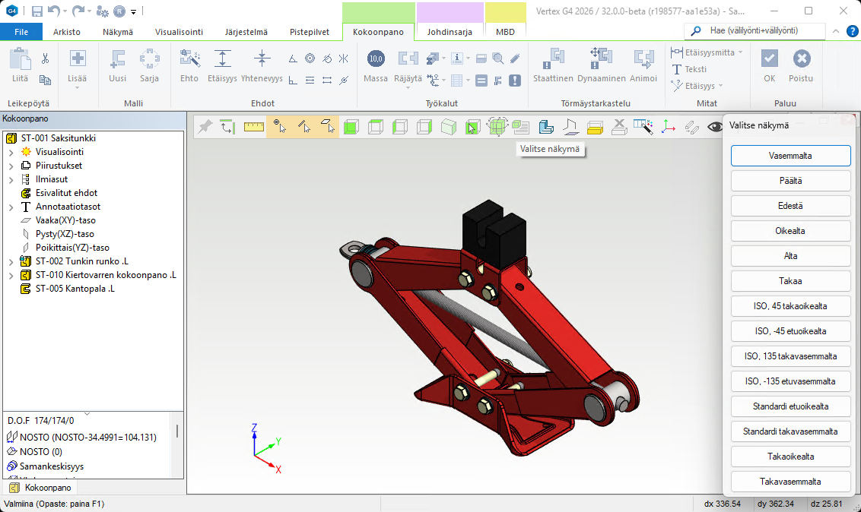The height and width of the screenshot is (512, 861).
Task: Toggle the point selection filter
Action: pyautogui.click(x=280, y=127)
